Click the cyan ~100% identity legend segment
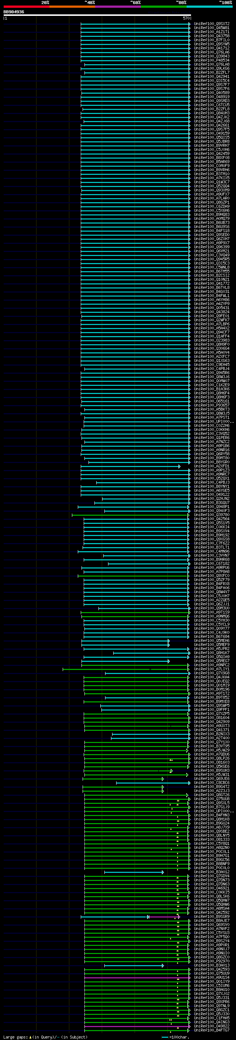Viewport: 236px width, 1040px height. 210,7
